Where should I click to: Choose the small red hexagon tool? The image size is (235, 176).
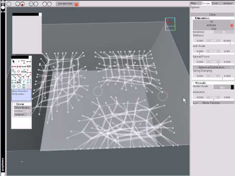[19, 71]
